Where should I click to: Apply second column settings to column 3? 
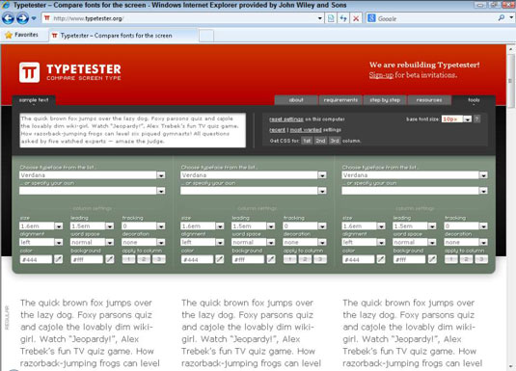[x=320, y=259]
